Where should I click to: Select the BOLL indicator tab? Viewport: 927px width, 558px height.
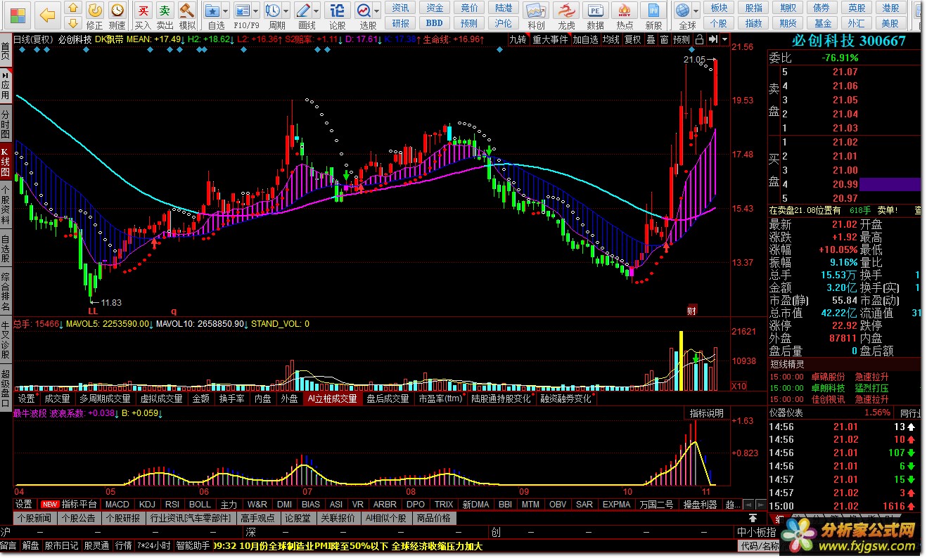point(200,504)
